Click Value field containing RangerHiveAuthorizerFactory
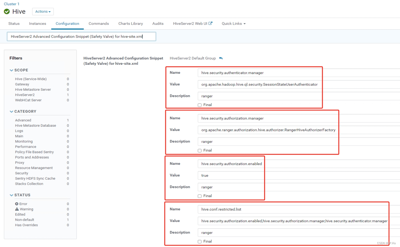Screen dimensions: 400x247 299,130
